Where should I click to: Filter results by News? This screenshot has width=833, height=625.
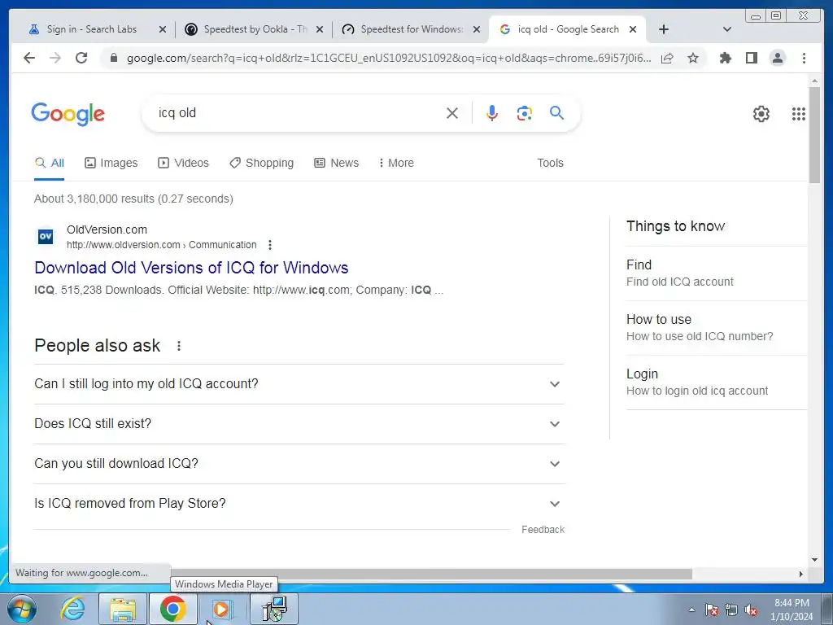(x=336, y=163)
